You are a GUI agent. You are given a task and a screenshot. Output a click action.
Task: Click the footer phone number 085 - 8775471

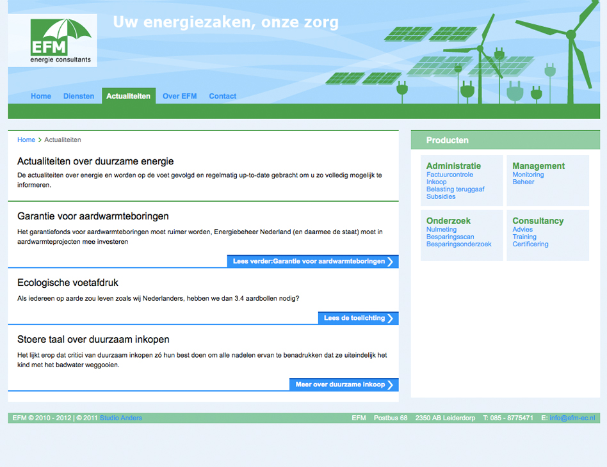pos(512,418)
